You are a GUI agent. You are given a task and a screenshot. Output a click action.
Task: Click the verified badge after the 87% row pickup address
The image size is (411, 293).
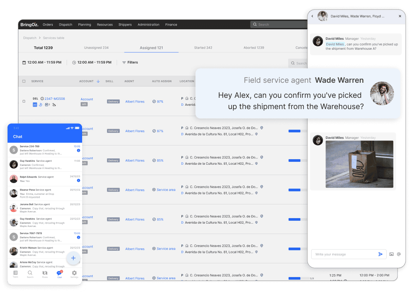[261, 128]
